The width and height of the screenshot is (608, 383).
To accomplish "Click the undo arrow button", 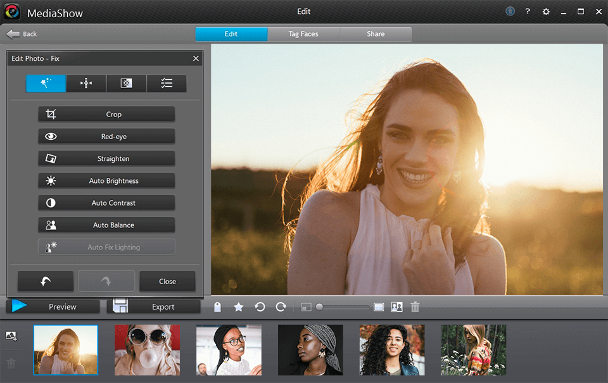I will pos(46,281).
